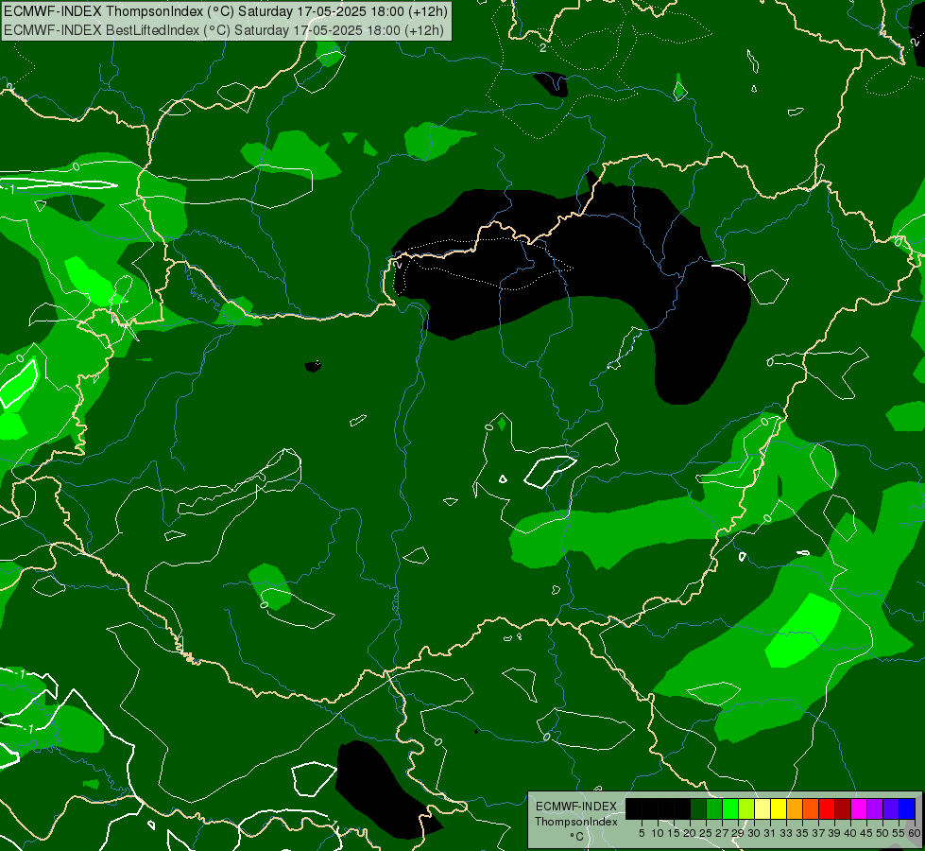Click the legend value 40
Image resolution: width=925 pixels, height=851 pixels.
[850, 833]
